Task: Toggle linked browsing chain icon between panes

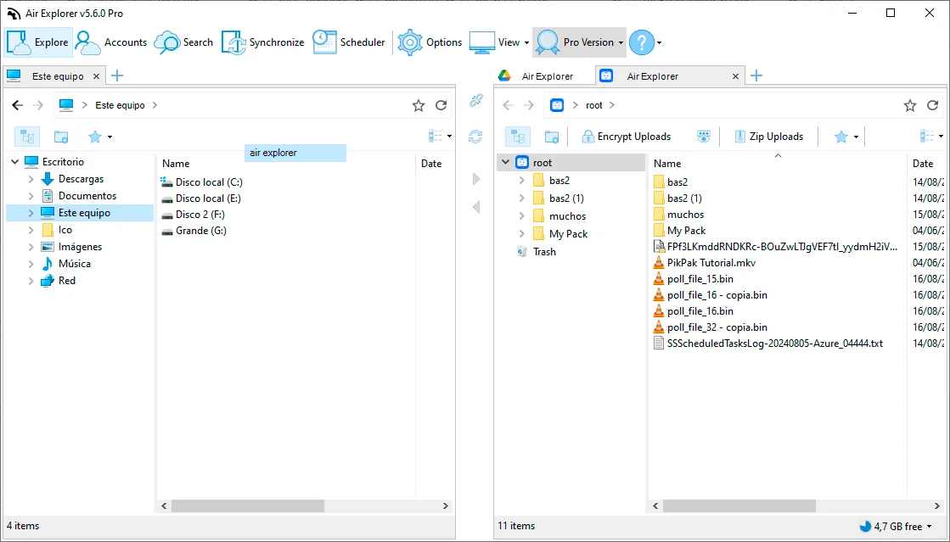Action: 476,101
